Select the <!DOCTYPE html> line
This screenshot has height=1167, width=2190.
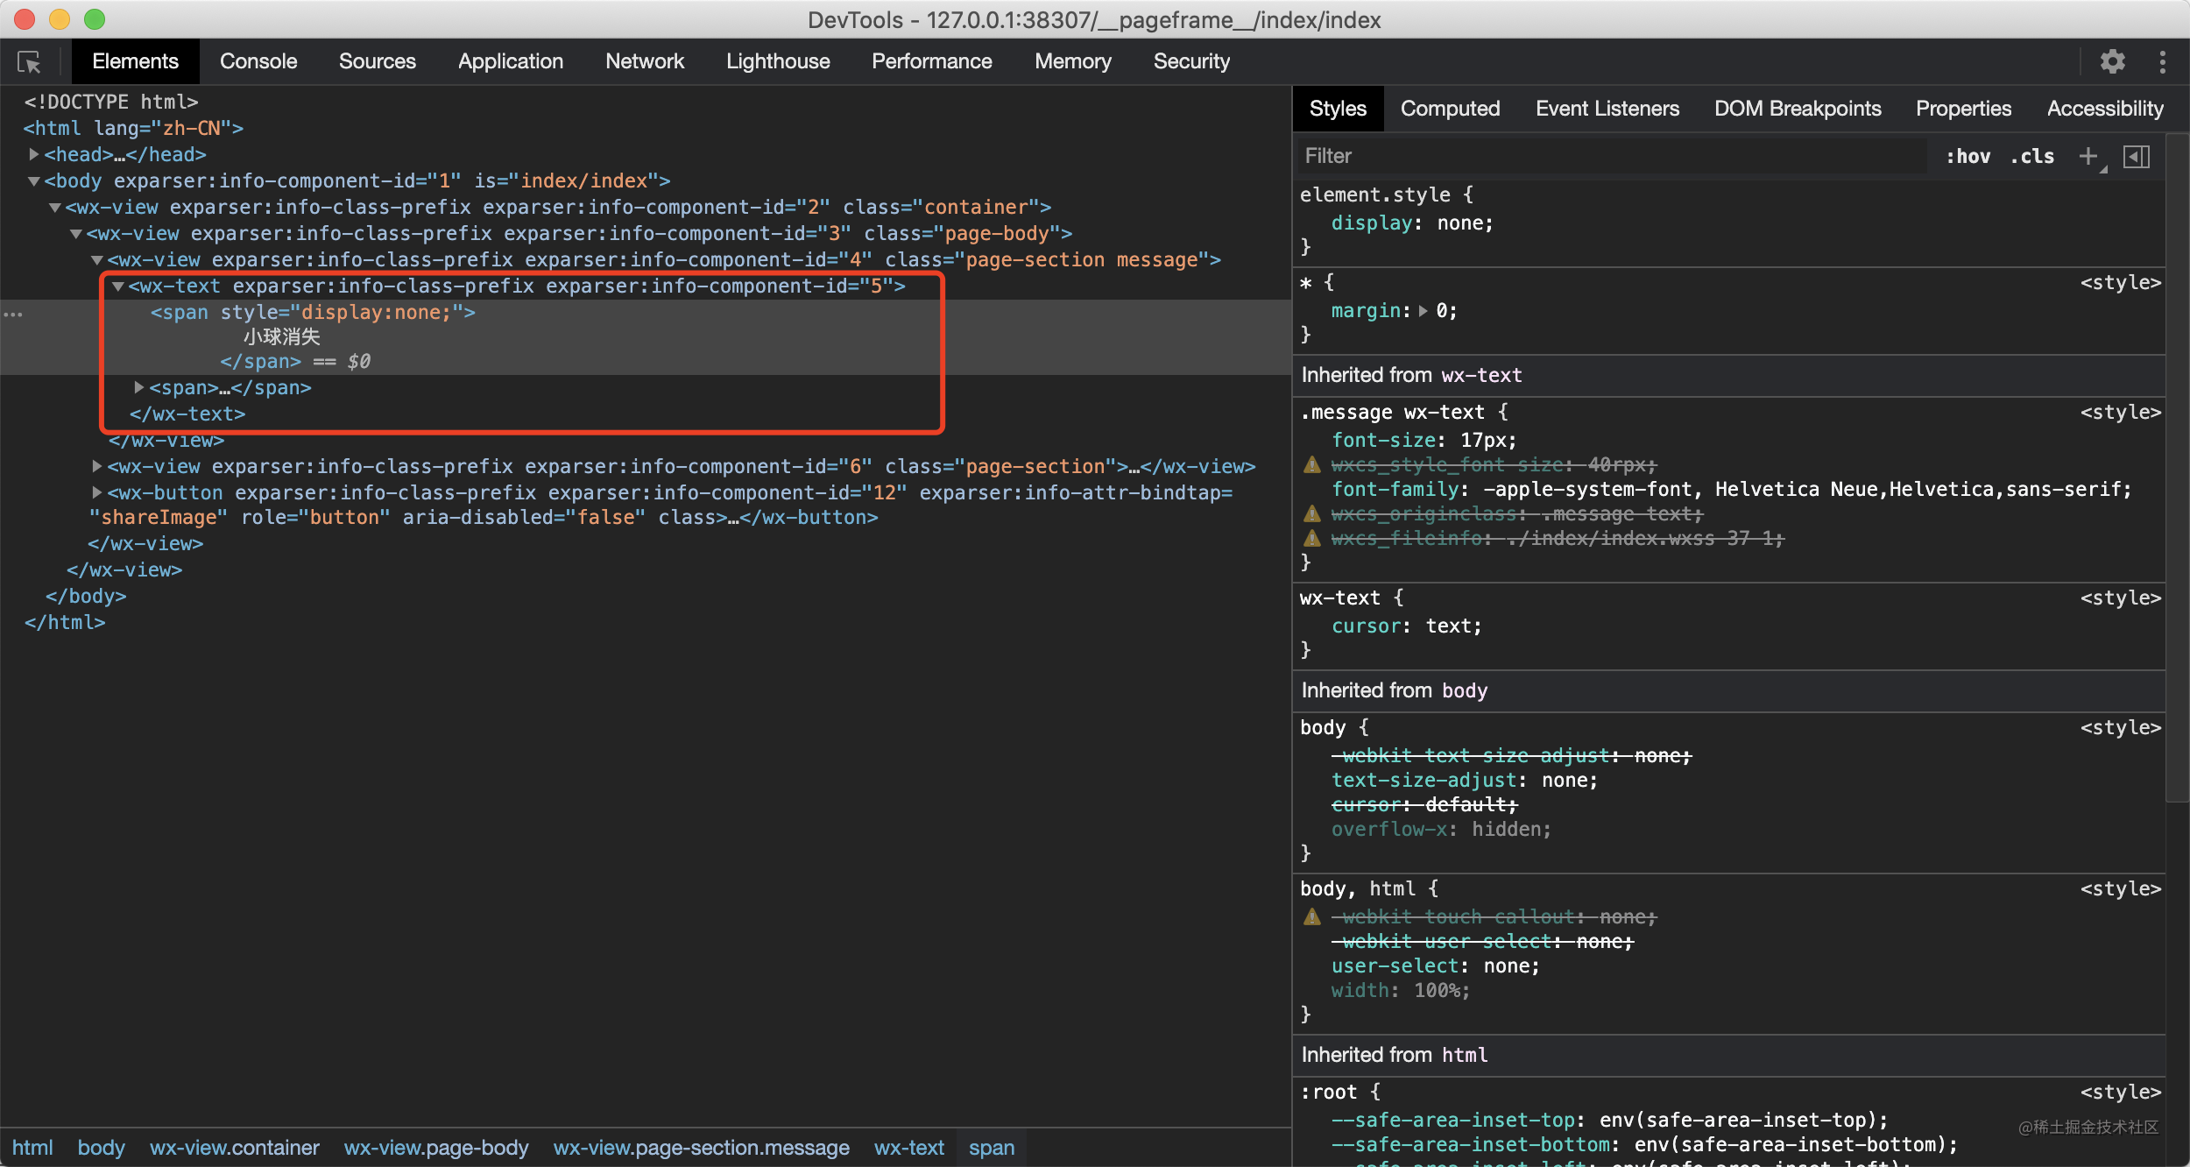111,102
